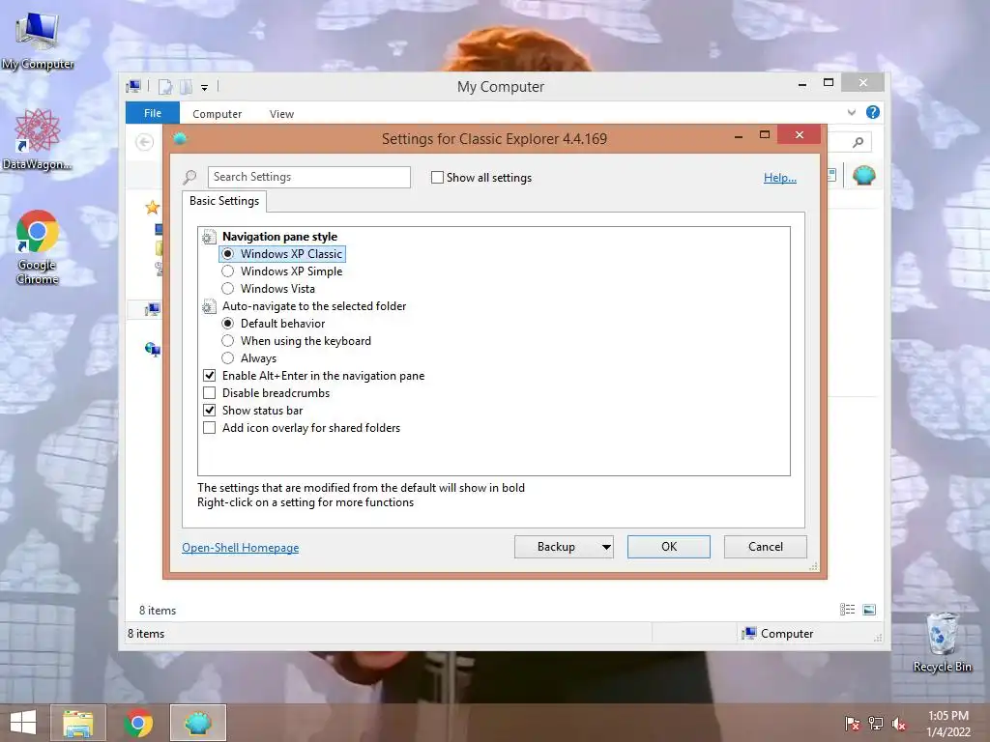Screen dimensions: 990x742
Task: Click the back arrow in My Computer window
Action: coord(145,142)
